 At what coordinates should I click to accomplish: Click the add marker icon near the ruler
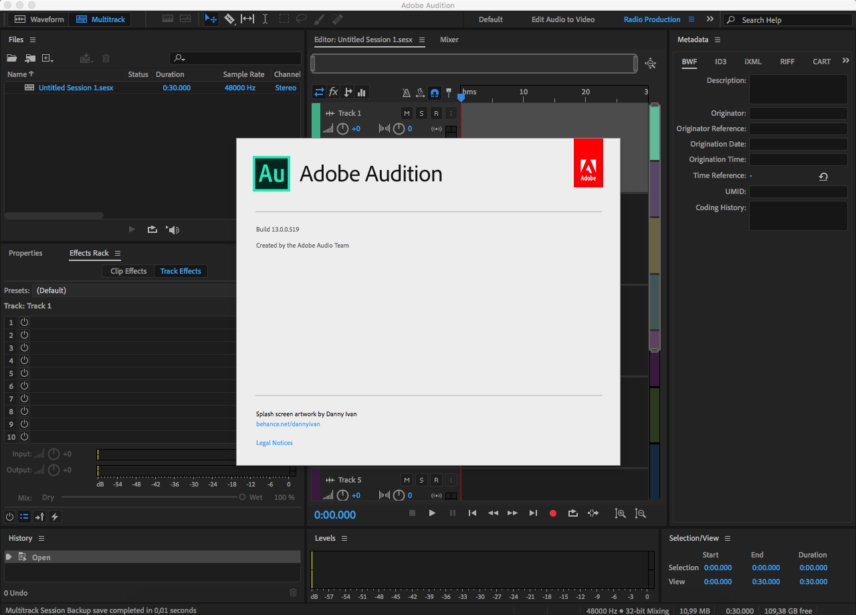coord(449,92)
